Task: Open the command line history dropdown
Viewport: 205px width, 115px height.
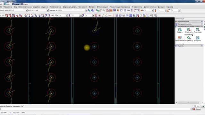Action: point(192,109)
